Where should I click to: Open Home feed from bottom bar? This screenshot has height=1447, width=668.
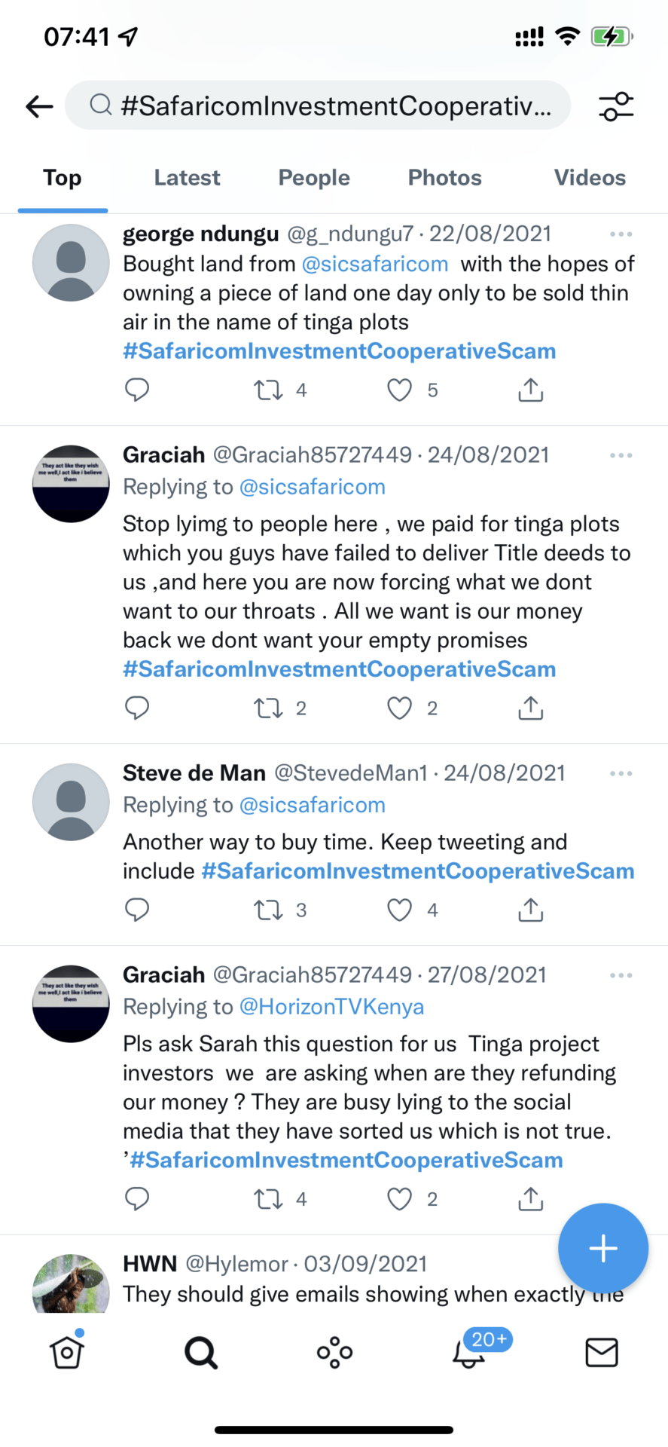click(67, 1353)
